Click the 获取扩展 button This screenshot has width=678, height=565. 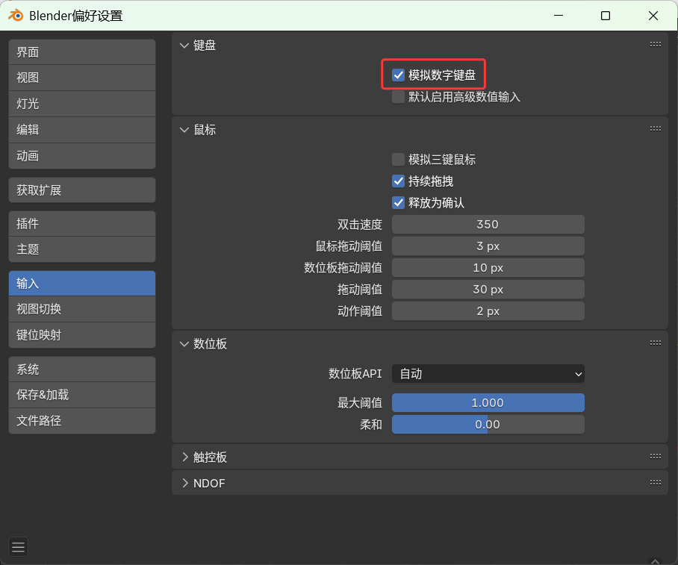[82, 190]
